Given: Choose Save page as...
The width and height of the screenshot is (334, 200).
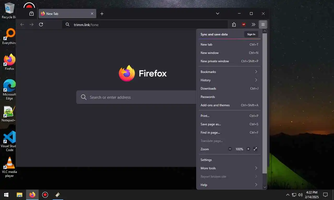Looking at the screenshot, I should [229, 124].
